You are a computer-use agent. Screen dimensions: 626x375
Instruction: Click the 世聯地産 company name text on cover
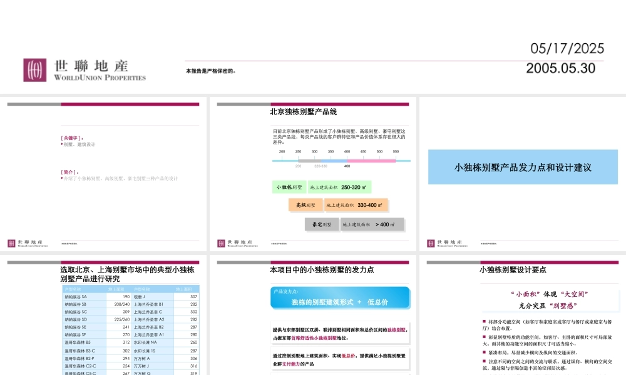click(91, 66)
